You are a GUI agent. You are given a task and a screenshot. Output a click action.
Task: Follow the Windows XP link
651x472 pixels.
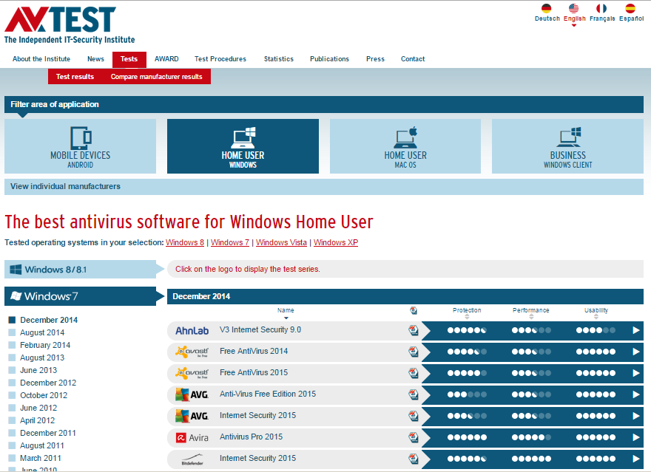pyautogui.click(x=335, y=242)
